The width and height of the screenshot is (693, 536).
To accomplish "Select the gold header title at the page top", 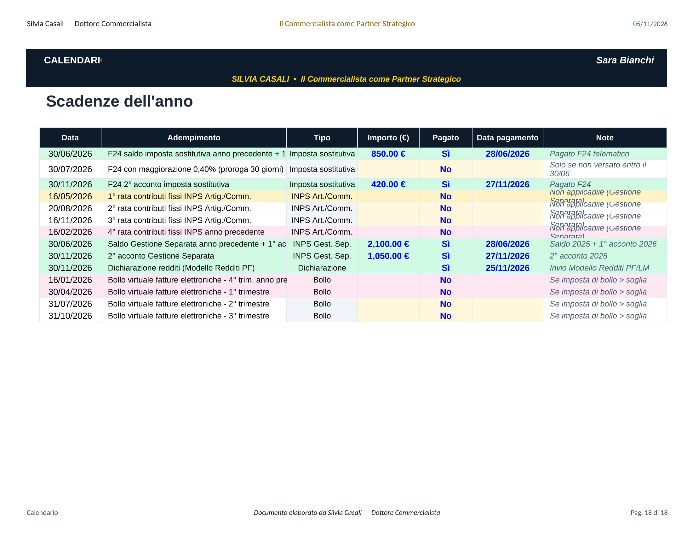I will coord(347,24).
